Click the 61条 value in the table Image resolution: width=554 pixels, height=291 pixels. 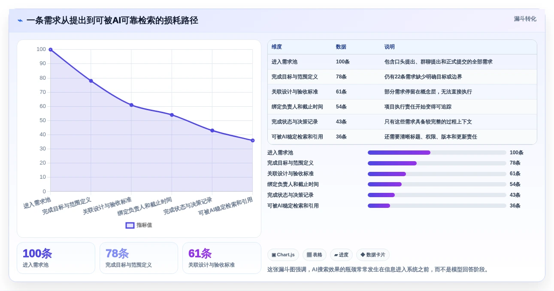click(341, 92)
